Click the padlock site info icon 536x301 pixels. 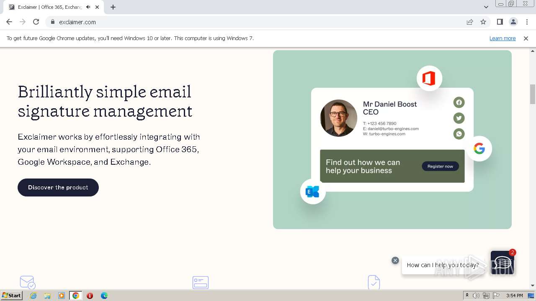point(53,22)
